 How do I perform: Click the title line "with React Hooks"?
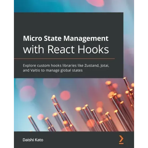pyautogui.click(x=66, y=49)
